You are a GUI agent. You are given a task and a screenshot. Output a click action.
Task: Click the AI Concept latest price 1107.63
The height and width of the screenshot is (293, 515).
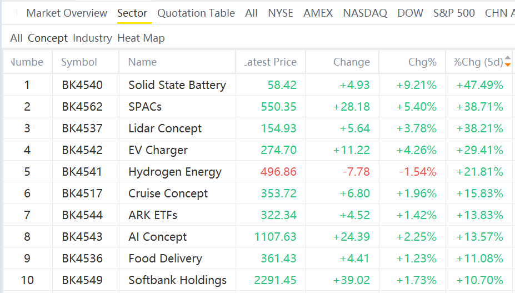[275, 237]
